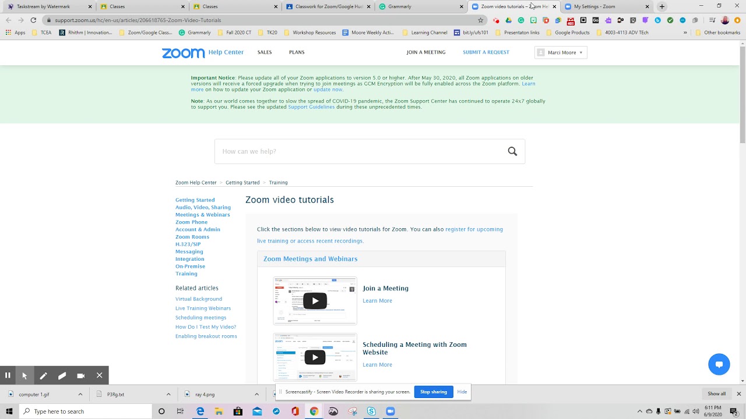The height and width of the screenshot is (419, 746).
Task: Open the Chrome media control icon
Action: tap(712, 20)
